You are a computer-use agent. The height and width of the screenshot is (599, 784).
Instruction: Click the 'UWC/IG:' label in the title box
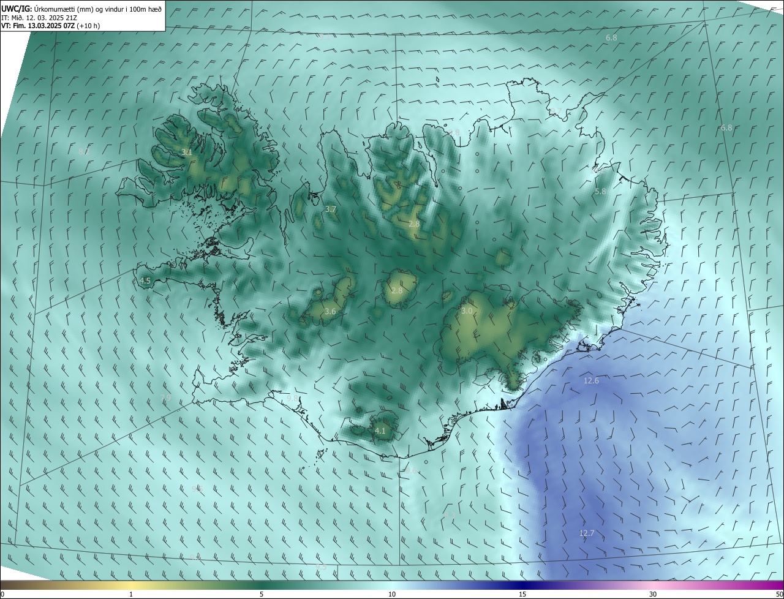17,9
